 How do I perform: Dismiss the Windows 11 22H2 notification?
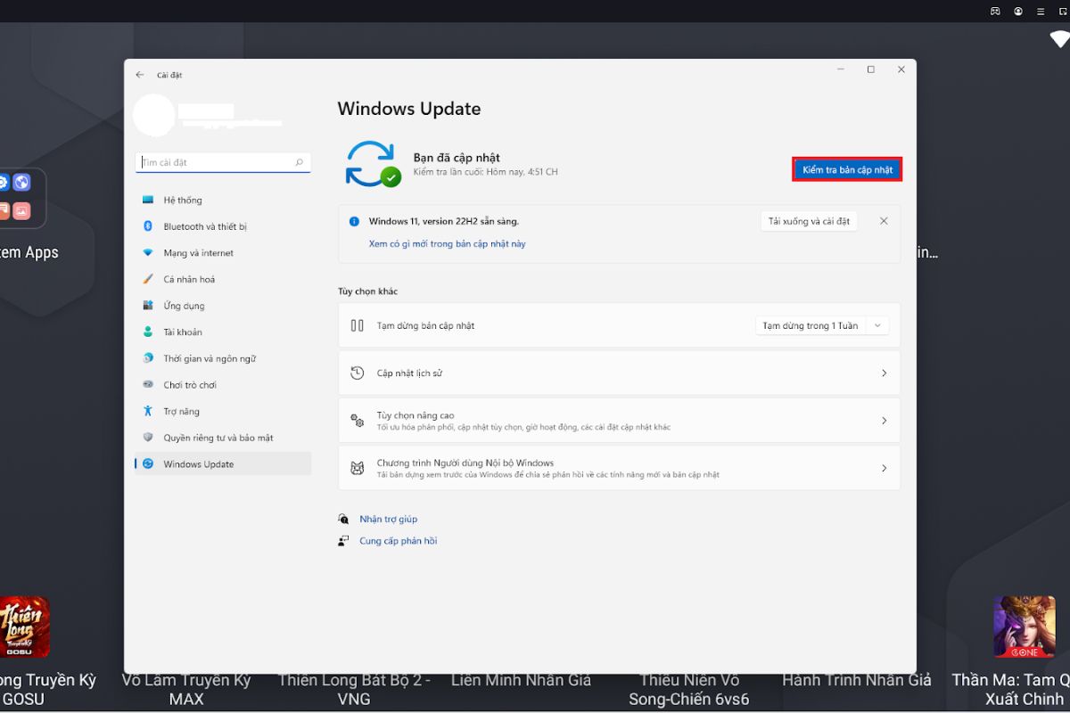pos(884,221)
